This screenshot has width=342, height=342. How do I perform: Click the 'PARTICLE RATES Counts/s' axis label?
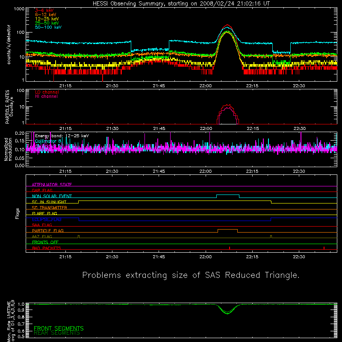(x=9, y=107)
